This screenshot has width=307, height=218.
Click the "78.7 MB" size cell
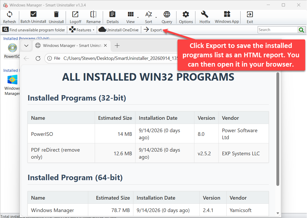pos(111,210)
